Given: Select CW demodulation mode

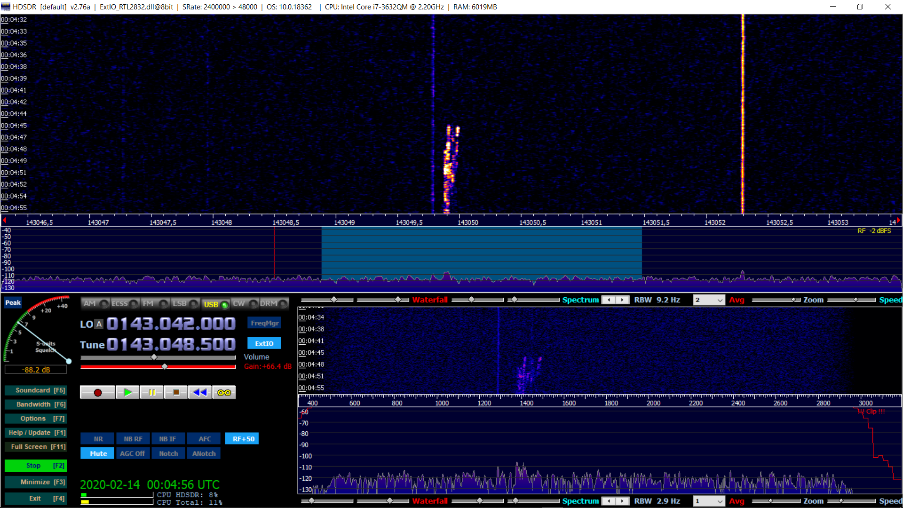Looking at the screenshot, I should click(x=245, y=304).
